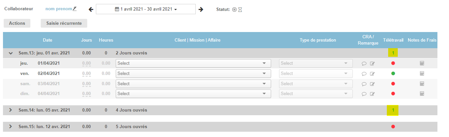Click the pencil icon beside nom prenom
This screenshot has width=449, height=137.
click(x=75, y=9)
